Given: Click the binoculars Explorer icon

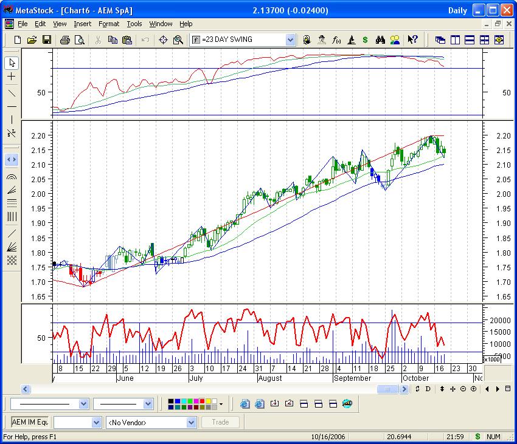Looking at the screenshot, I should coord(380,40).
